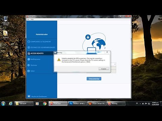Viewport: 162px width, 121px height.
Task: Open the Help menu
Action: pos(32,19)
